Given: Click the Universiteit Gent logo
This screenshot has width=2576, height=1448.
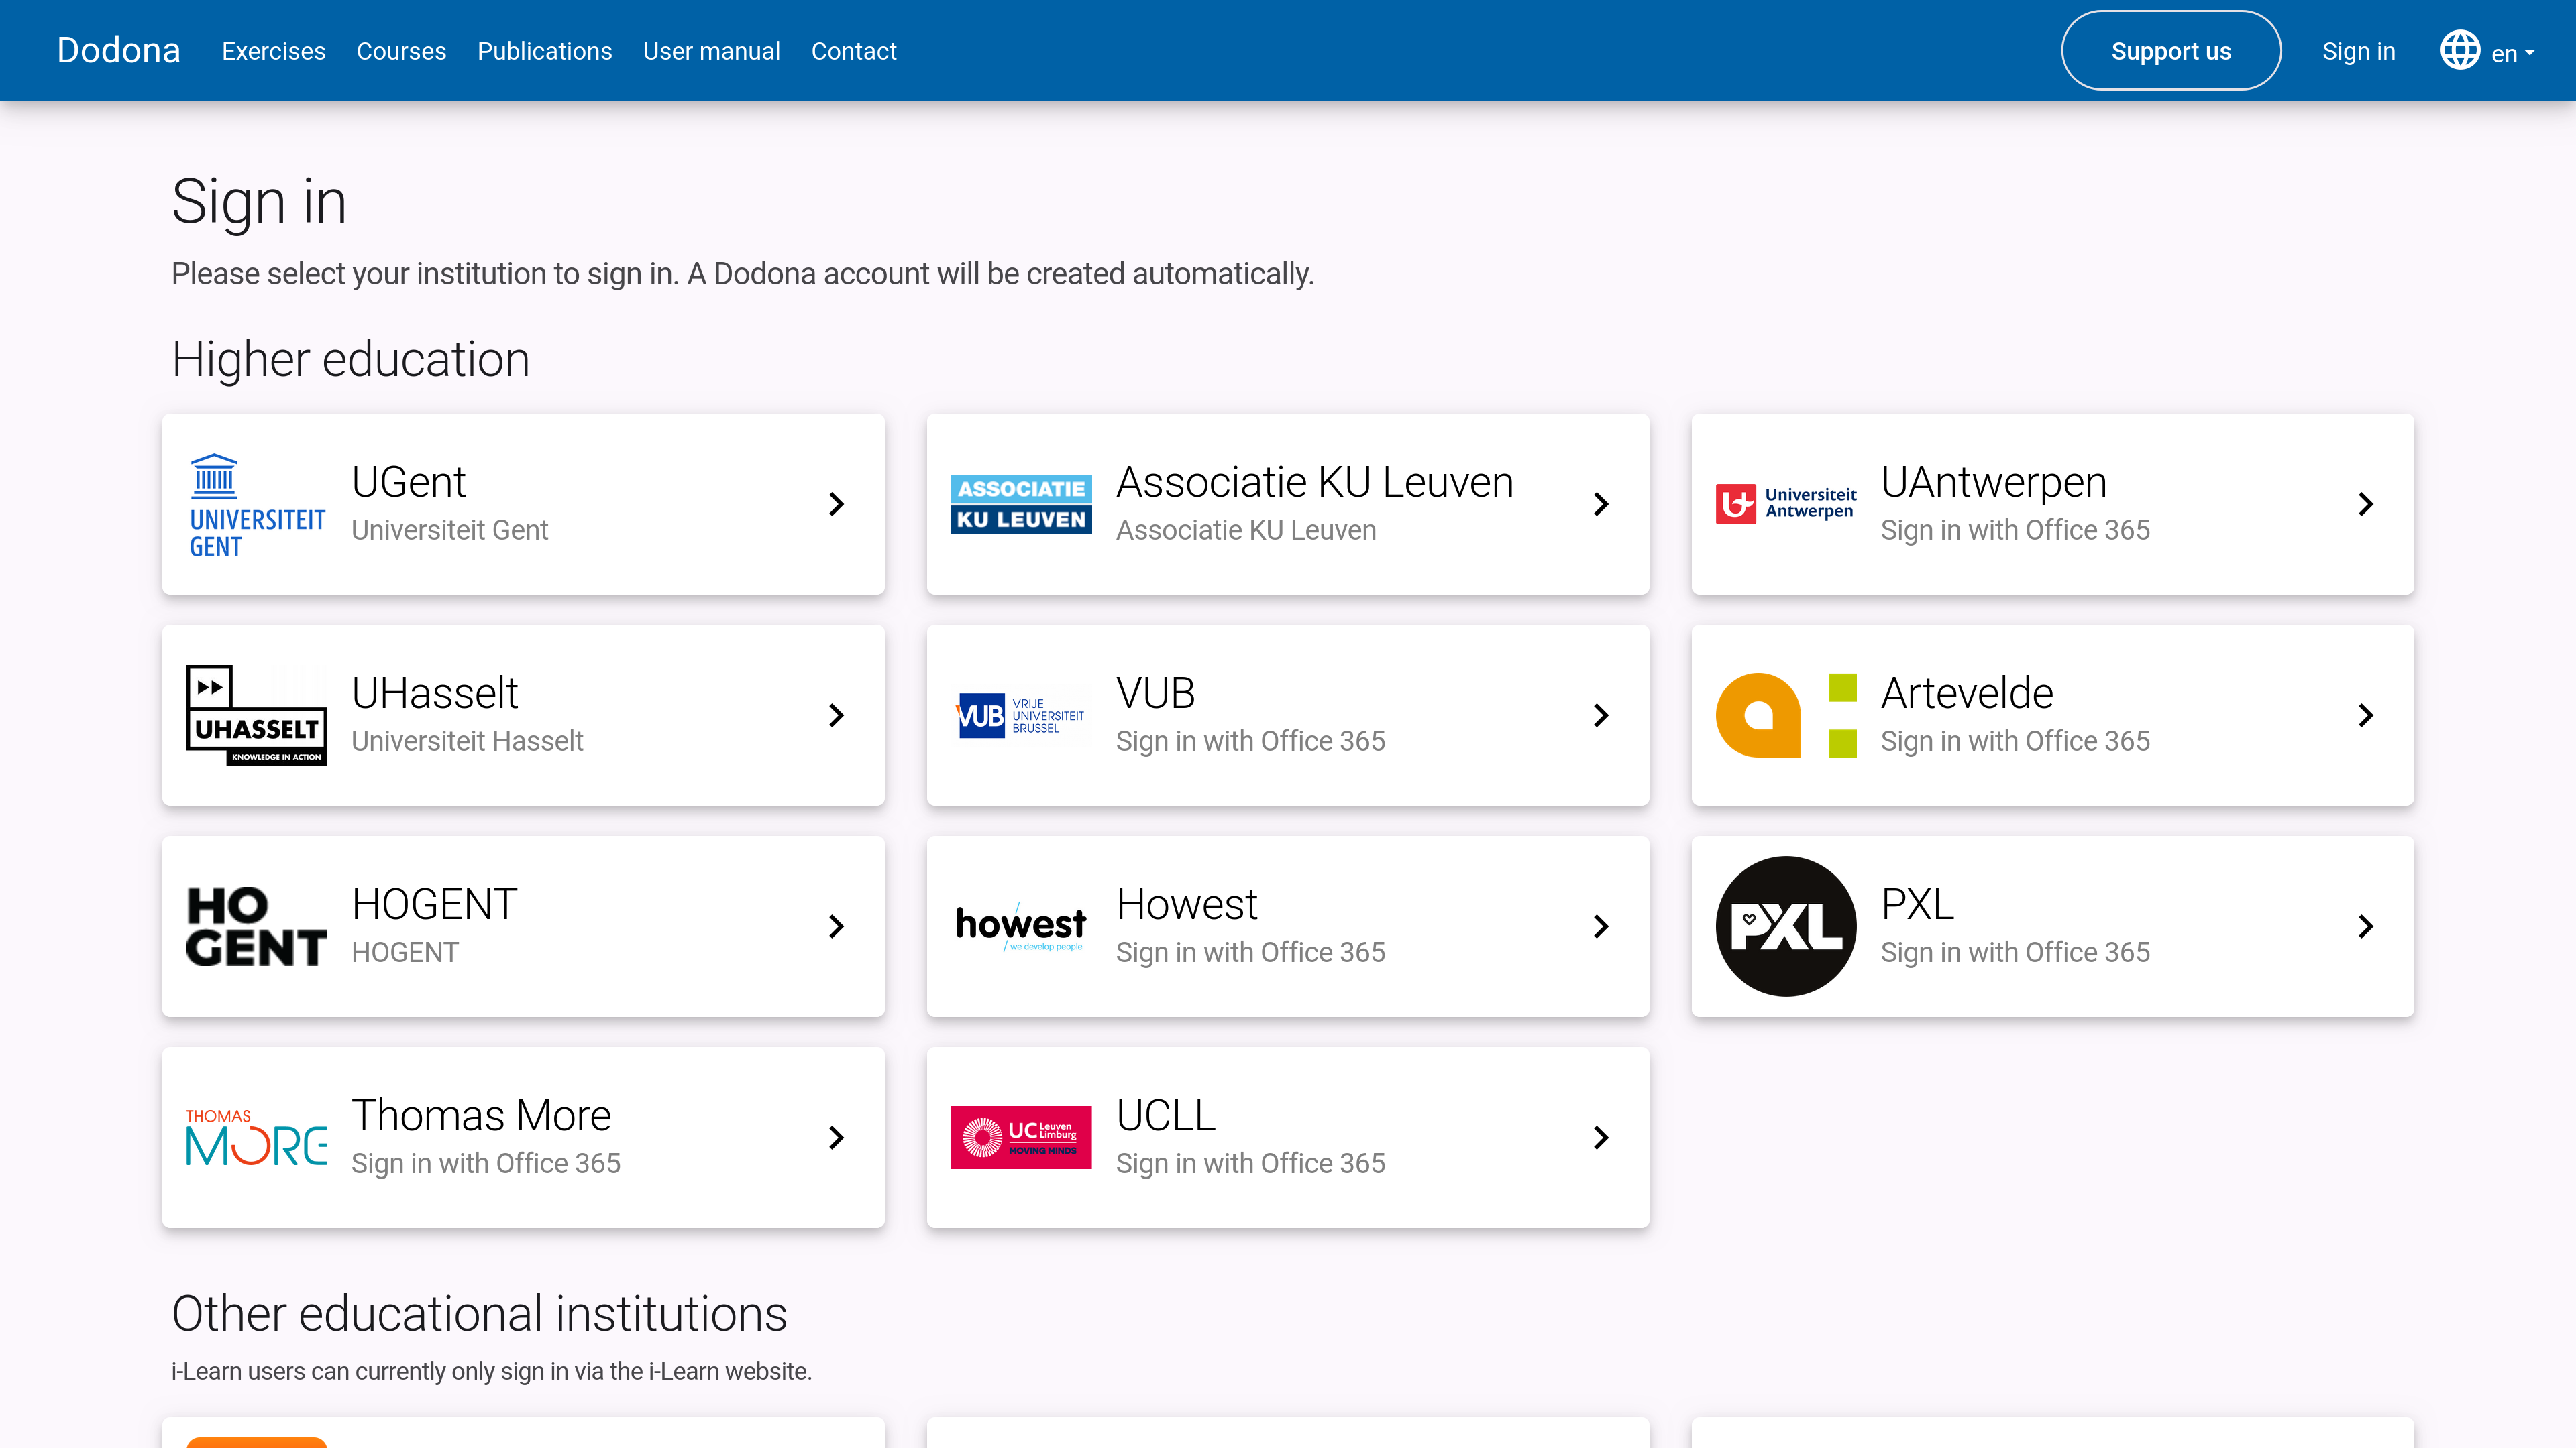Looking at the screenshot, I should click(x=257, y=505).
